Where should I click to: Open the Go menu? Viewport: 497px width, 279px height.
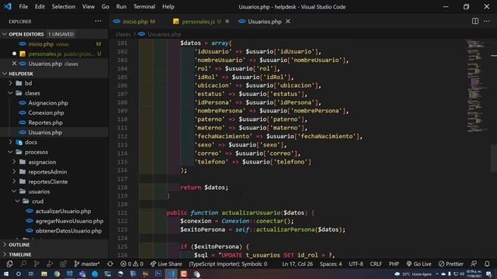click(x=106, y=6)
